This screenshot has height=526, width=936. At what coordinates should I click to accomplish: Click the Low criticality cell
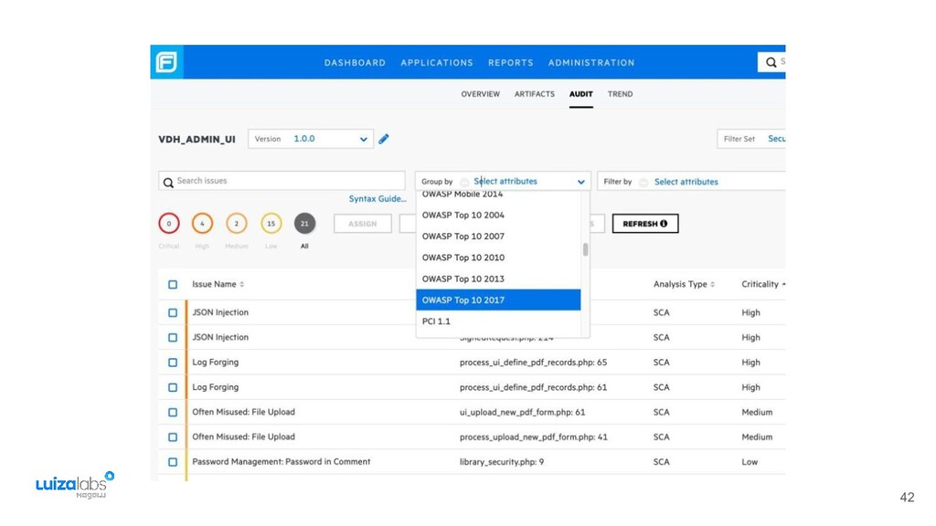750,462
